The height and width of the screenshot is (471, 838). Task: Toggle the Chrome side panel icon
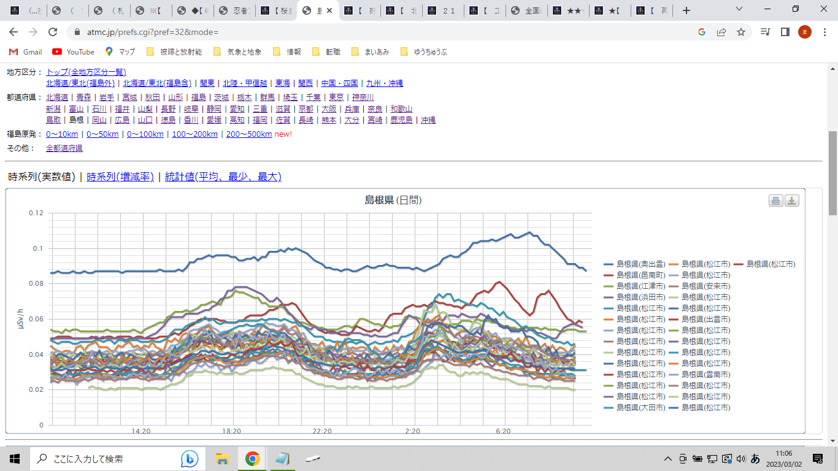[785, 32]
